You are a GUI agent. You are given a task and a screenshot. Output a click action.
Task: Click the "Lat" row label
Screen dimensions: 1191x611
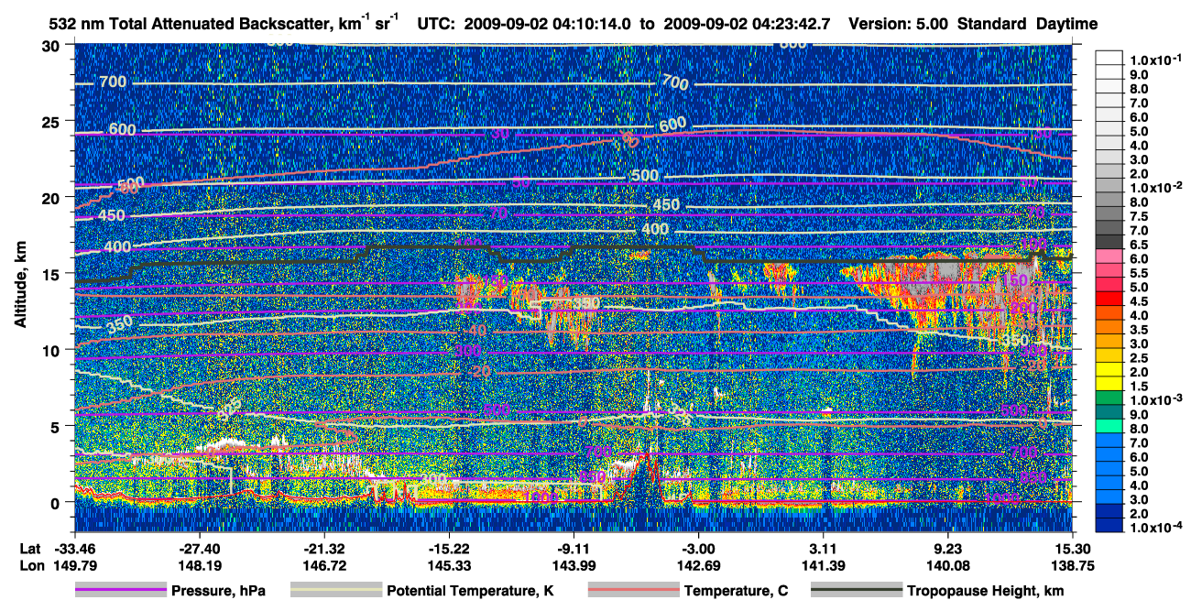pos(29,548)
